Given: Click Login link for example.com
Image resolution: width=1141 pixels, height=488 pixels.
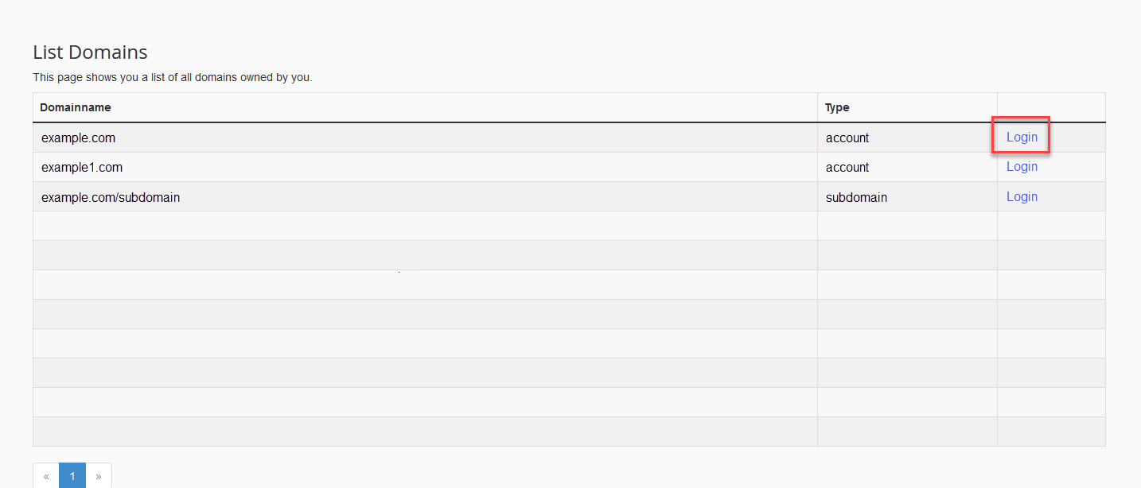Looking at the screenshot, I should point(1022,137).
